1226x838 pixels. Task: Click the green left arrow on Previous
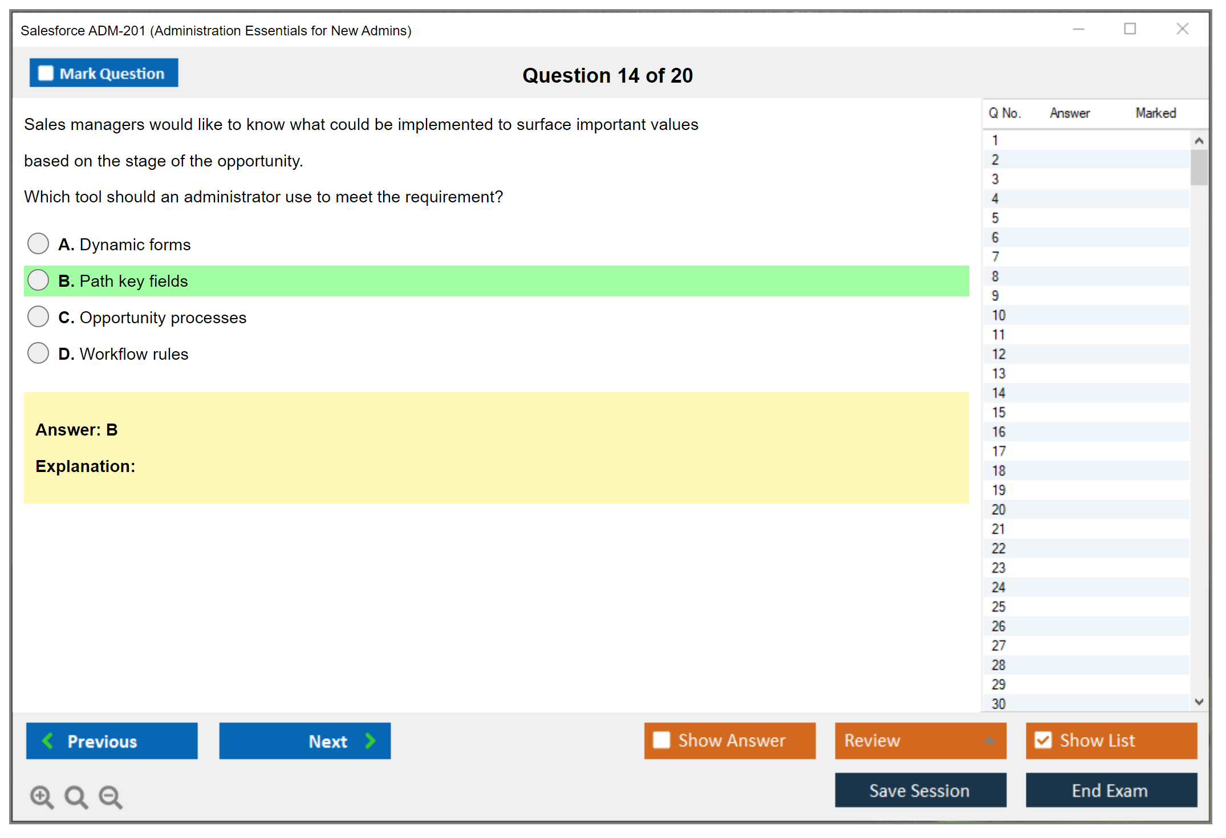point(48,741)
